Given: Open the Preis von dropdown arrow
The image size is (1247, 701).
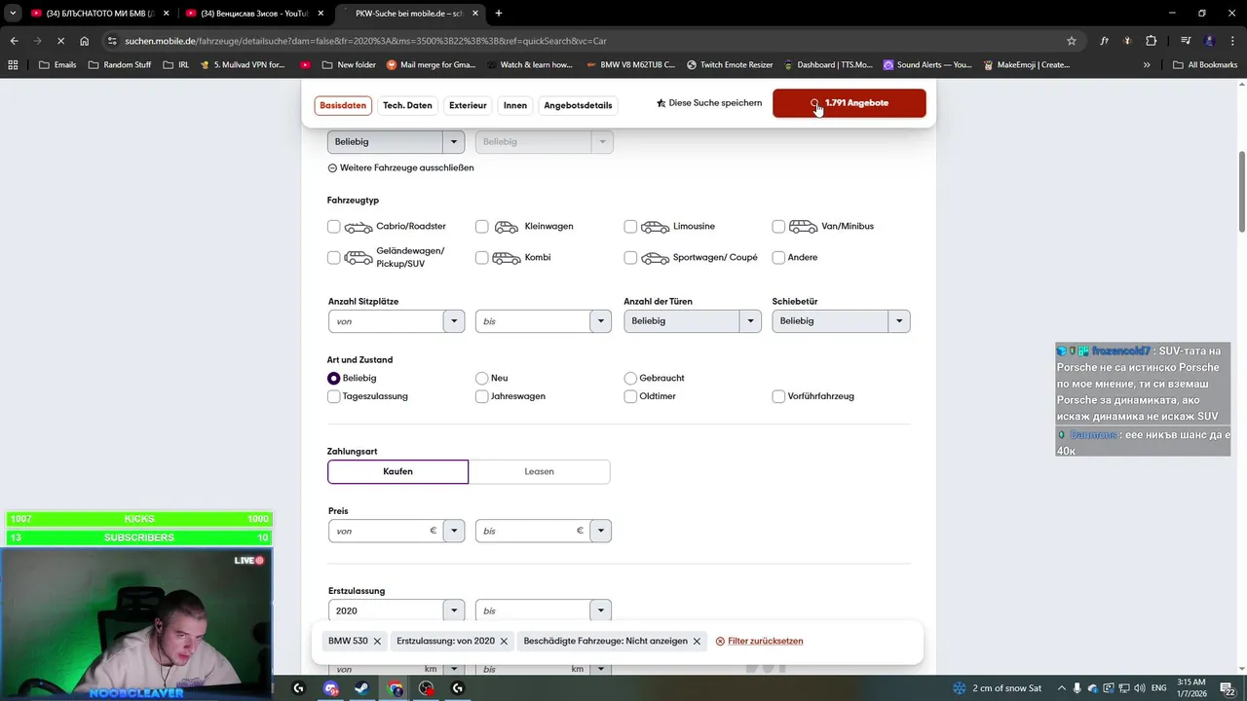Looking at the screenshot, I should 454,531.
